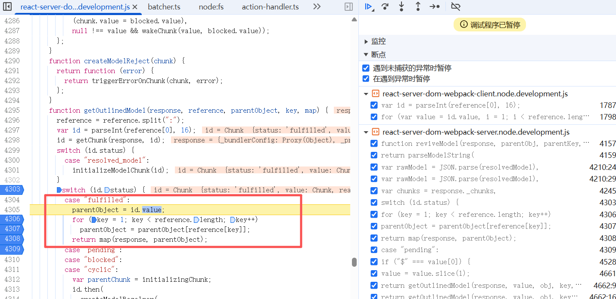Collapse the 断点 (Breakpoints) section
Viewport: 616px width, 299px height.
(366, 55)
